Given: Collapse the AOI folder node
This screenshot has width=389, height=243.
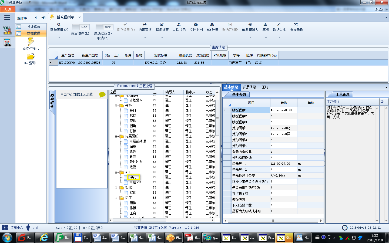Looking at the screenshot, I should [116, 172].
